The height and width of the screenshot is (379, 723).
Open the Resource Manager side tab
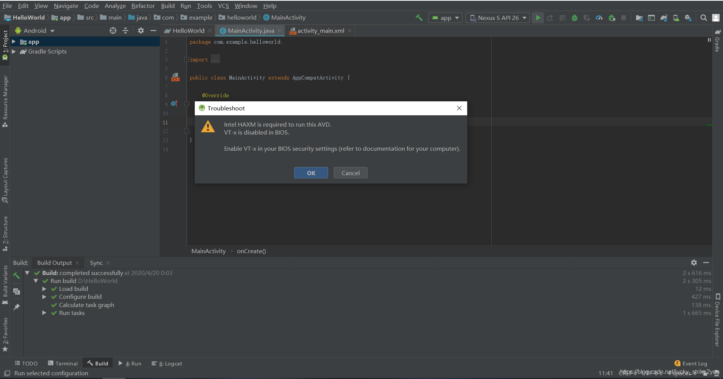tap(5, 101)
